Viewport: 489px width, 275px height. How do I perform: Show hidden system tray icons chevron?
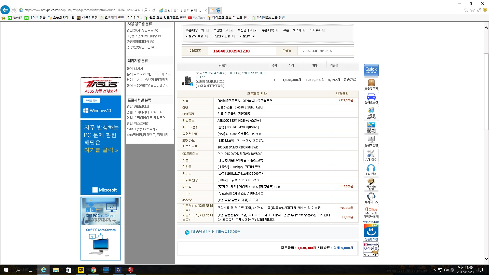[434, 270]
